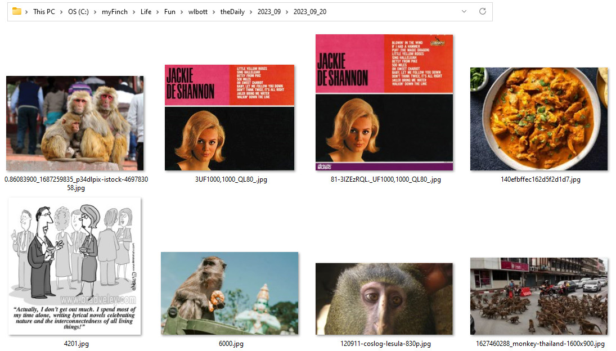616x351 pixels.
Task: Refresh the current folder view
Action: 482,12
